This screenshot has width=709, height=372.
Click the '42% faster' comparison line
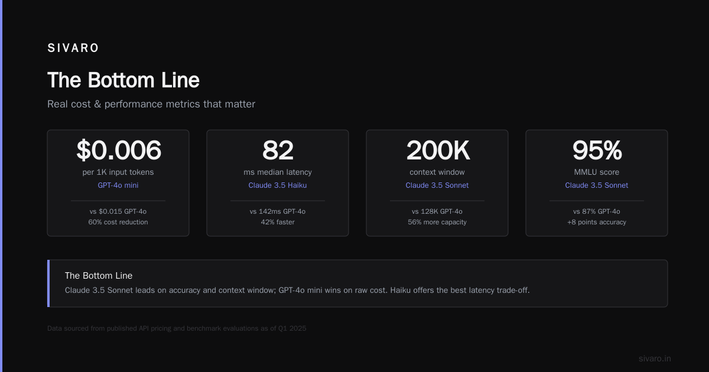pos(278,222)
